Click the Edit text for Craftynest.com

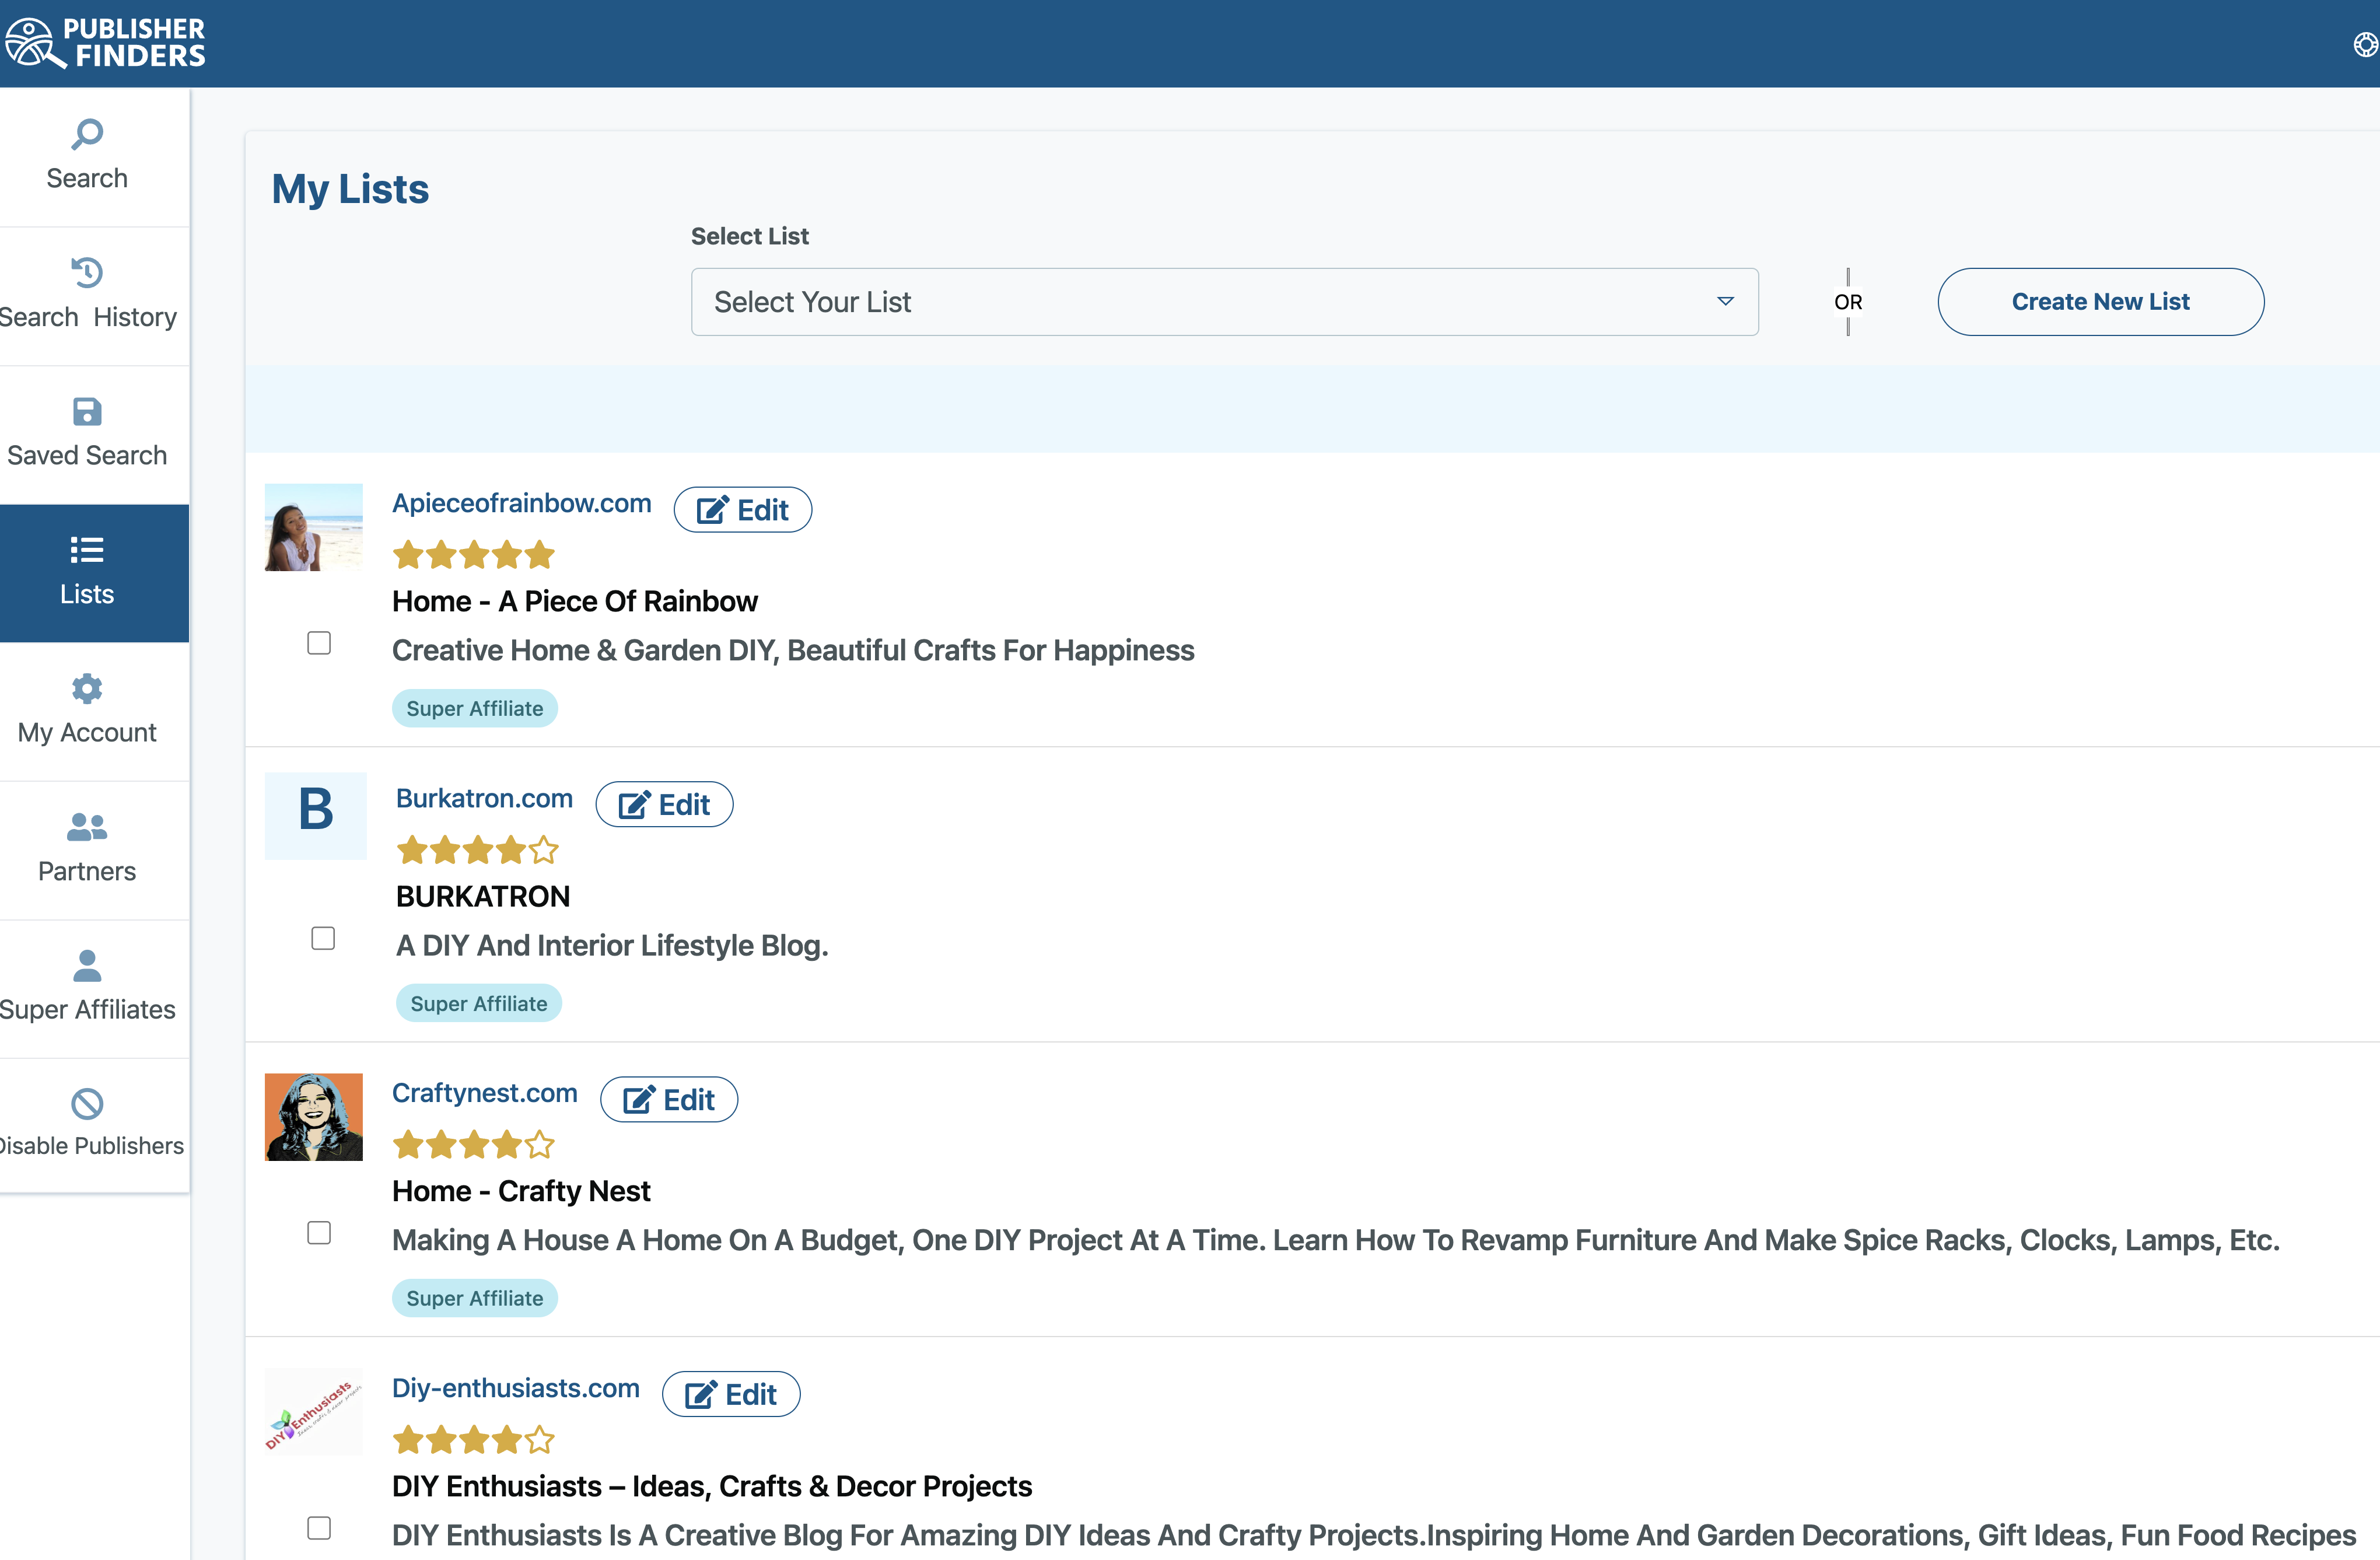(689, 1100)
